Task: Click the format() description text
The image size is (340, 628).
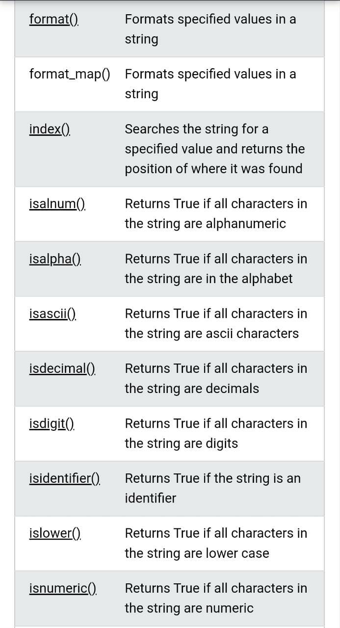Action: pyautogui.click(x=210, y=29)
